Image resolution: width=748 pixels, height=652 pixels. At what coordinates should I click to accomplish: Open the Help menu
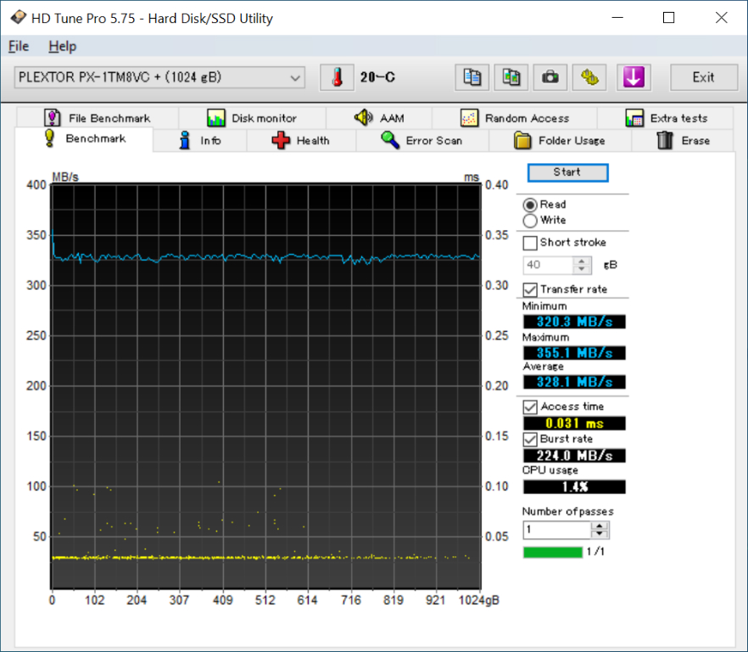(x=62, y=47)
